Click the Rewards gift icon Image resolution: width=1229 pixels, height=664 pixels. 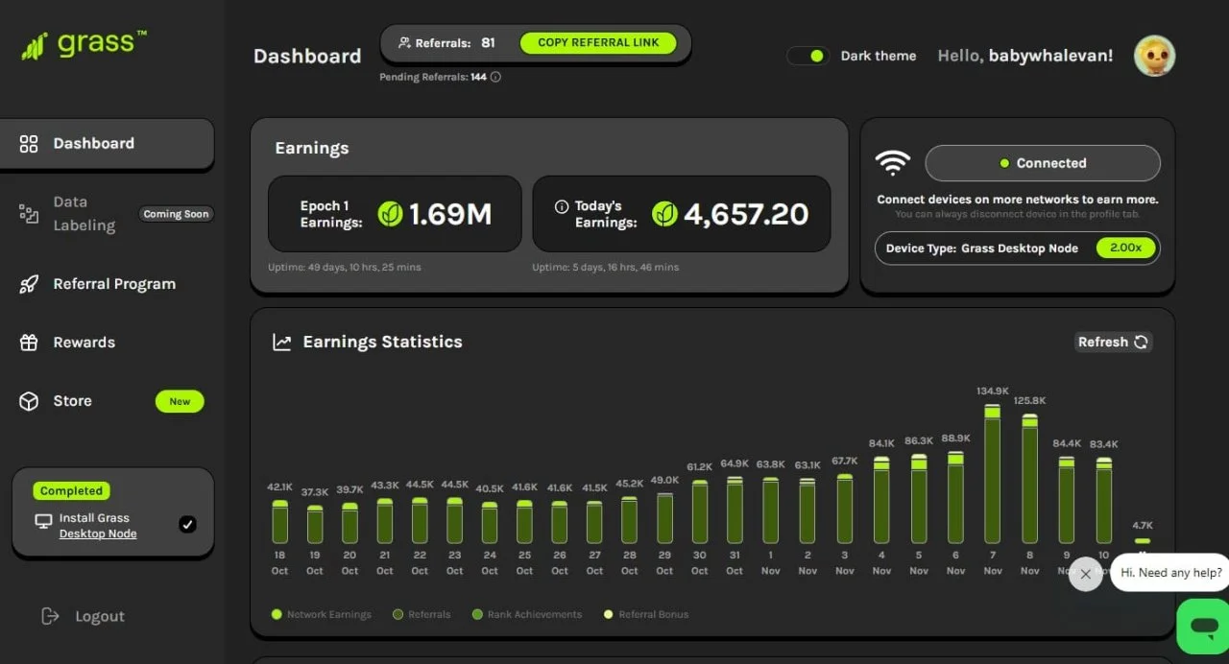pos(29,343)
